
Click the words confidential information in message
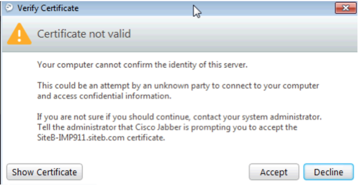(x=125, y=96)
